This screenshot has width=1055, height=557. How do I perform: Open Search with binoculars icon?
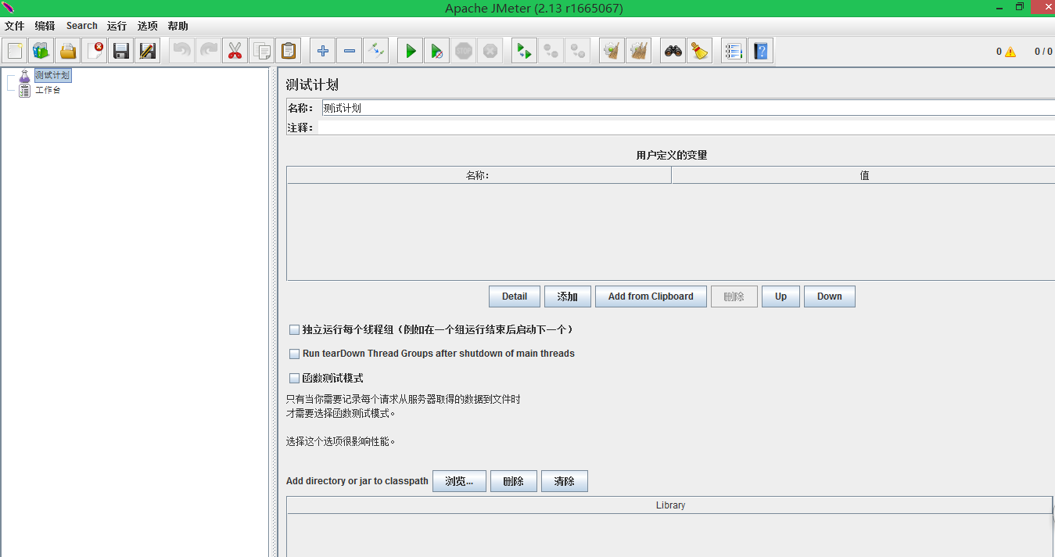(673, 52)
